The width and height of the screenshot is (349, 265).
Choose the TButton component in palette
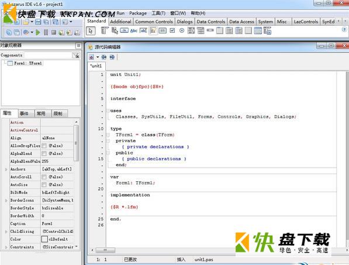tap(124, 30)
